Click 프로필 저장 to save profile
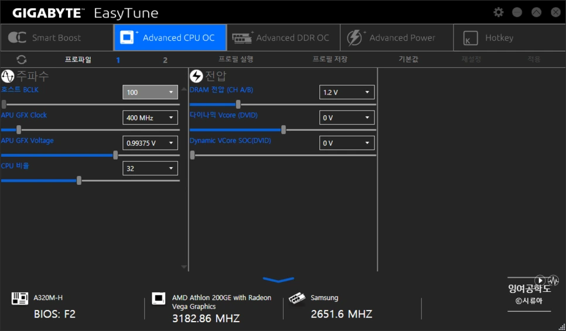This screenshot has width=566, height=331. (330, 60)
